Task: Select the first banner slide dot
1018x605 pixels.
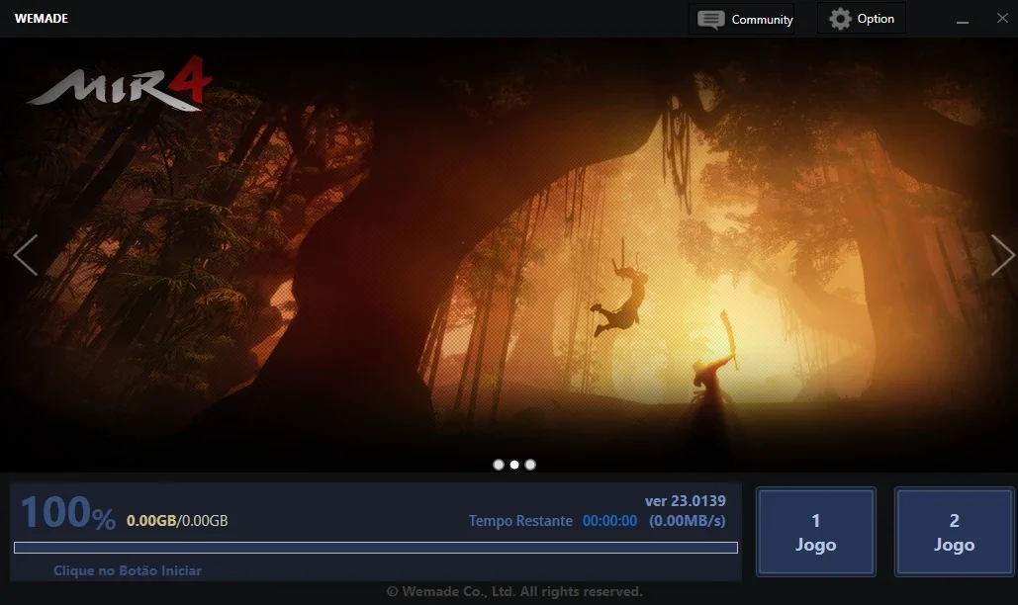Action: 499,465
